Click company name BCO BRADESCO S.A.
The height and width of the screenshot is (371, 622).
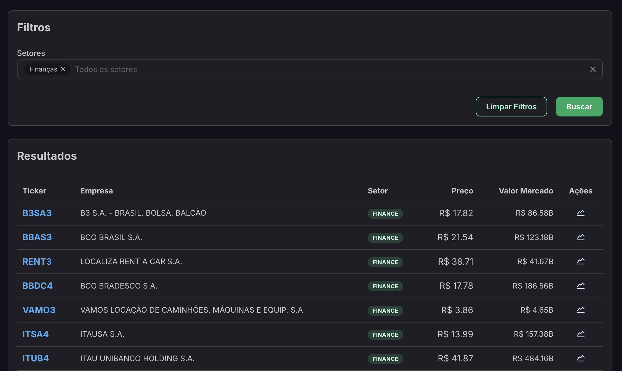click(119, 286)
